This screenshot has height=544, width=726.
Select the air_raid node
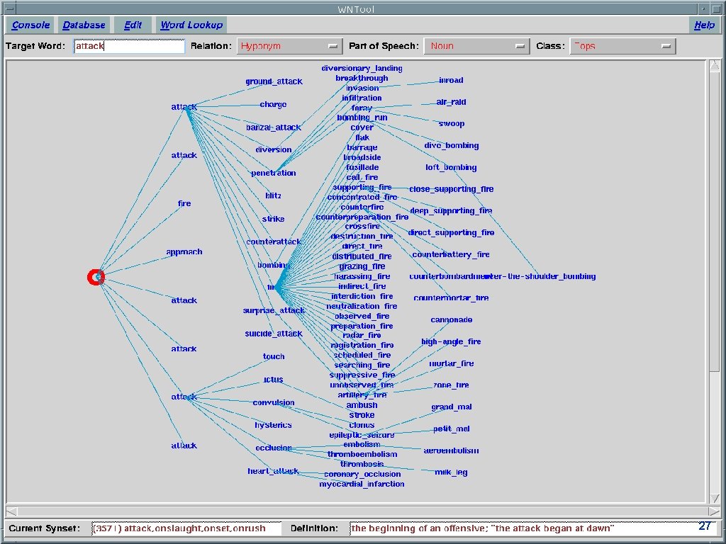tap(452, 102)
